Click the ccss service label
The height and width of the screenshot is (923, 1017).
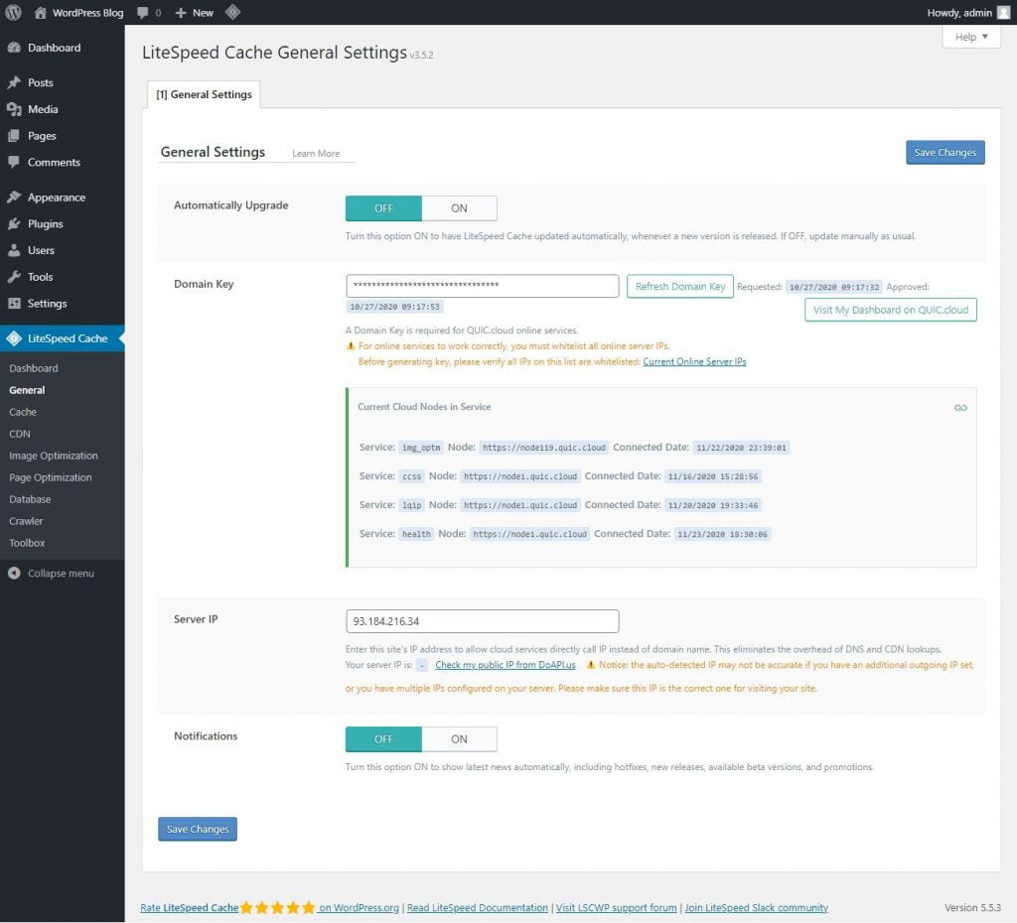point(412,476)
